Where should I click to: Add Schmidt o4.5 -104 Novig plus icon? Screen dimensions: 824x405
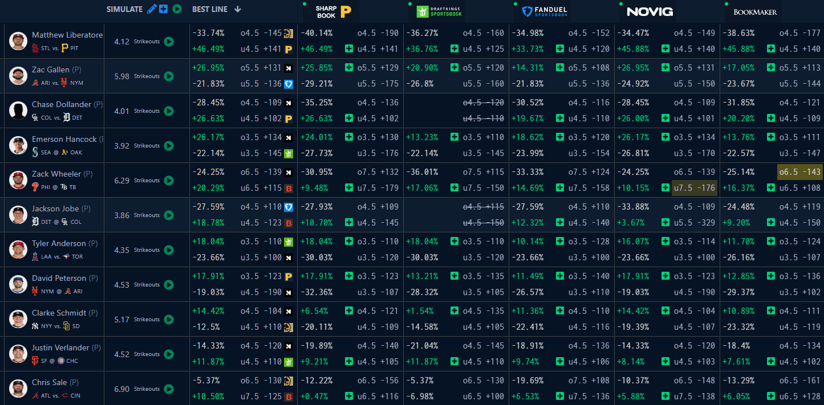tap(665, 311)
